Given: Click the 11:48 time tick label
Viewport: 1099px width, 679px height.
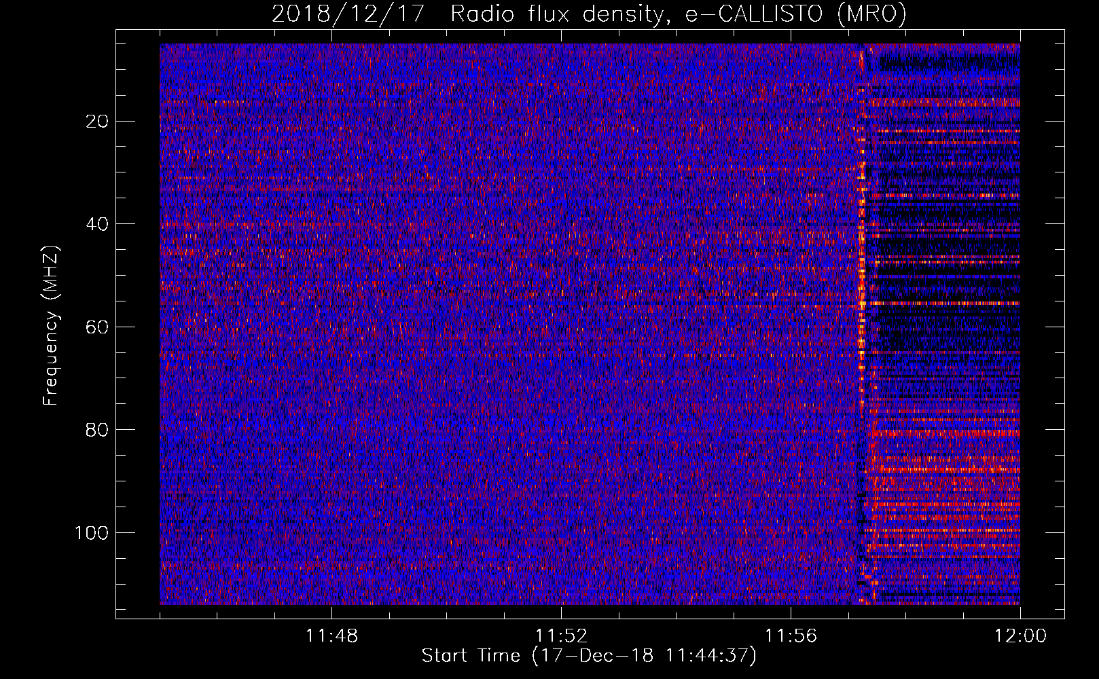Looking at the screenshot, I should (331, 636).
